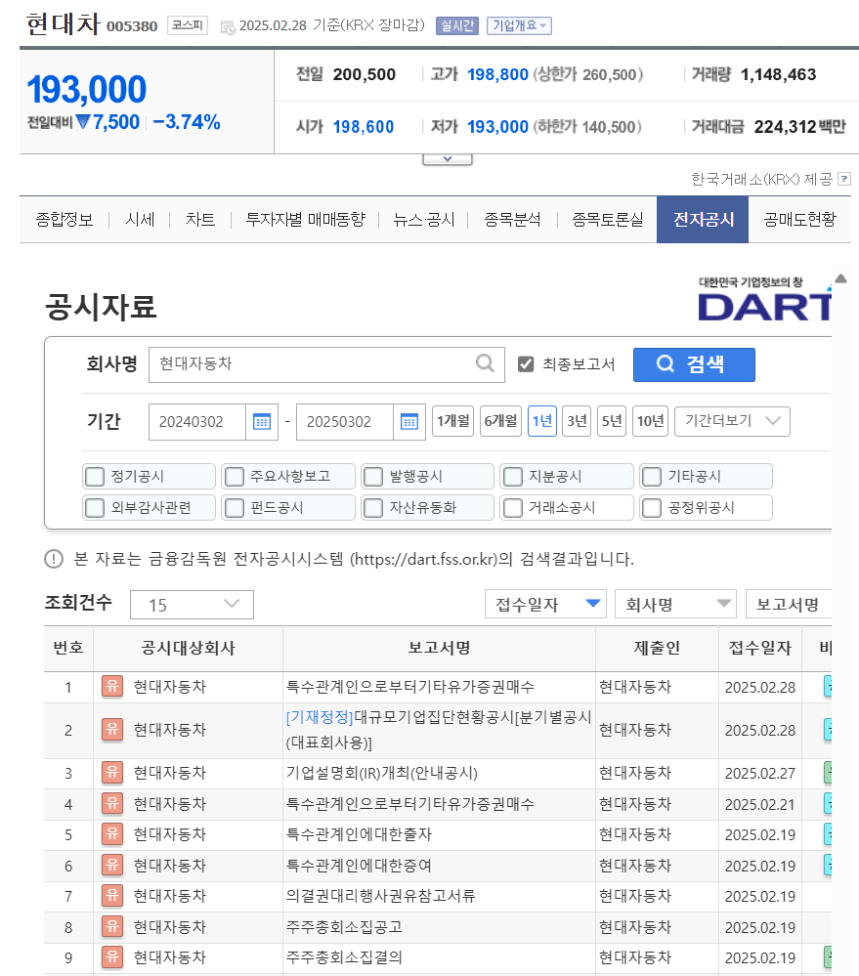This screenshot has height=976, width=859.
Task: Check the 발행공시 filter
Action: (373, 477)
